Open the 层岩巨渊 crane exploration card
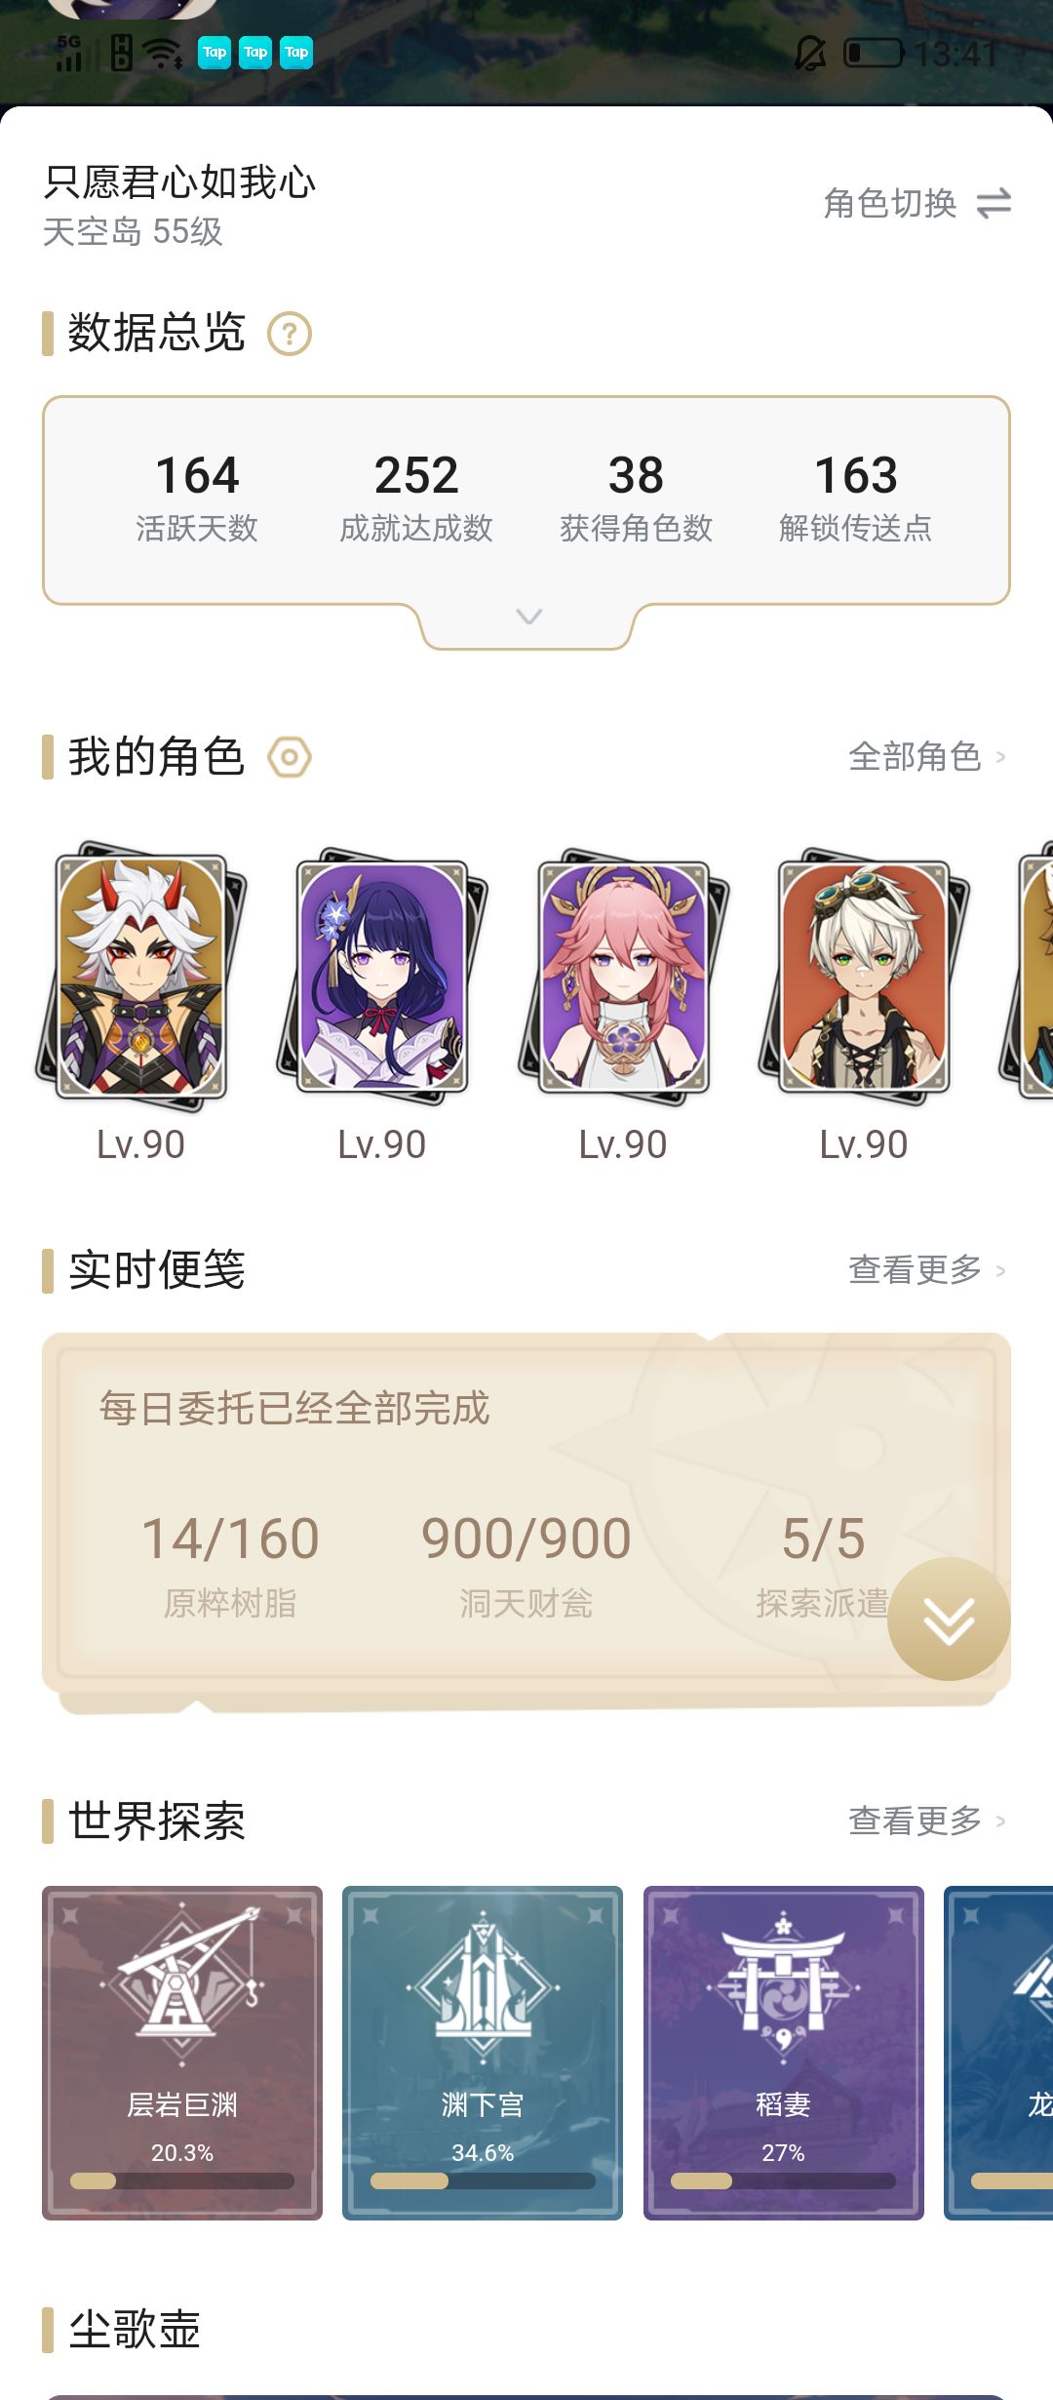 [182, 2053]
